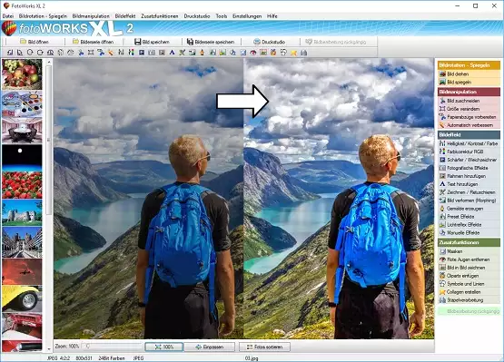Choose 'Rote Augen entfernen' in the right panel
Image resolution: width=504 pixels, height=362 pixels.
pos(469,259)
